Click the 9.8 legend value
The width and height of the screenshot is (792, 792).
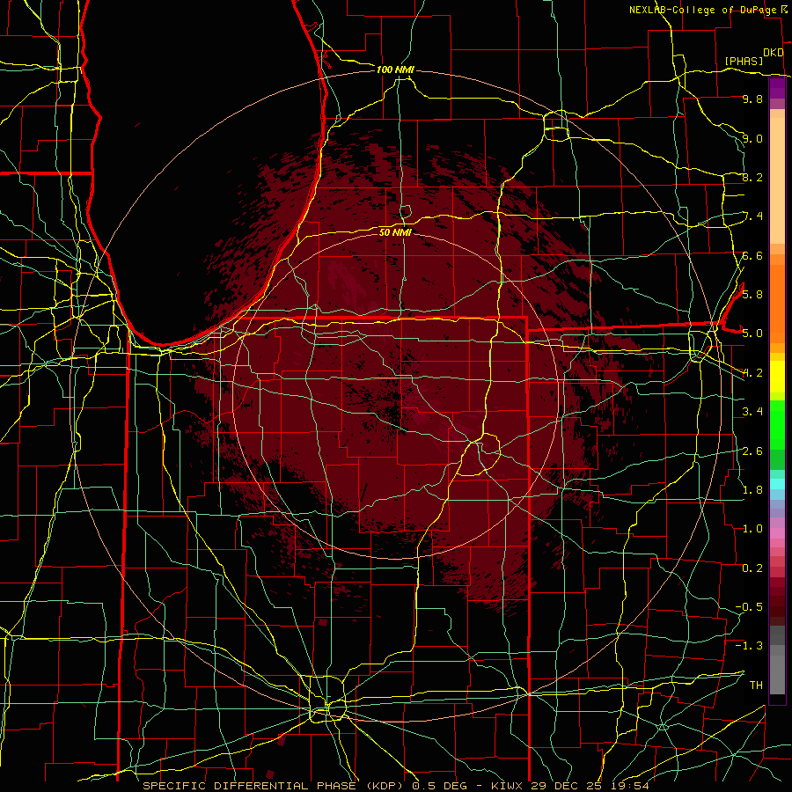752,99
